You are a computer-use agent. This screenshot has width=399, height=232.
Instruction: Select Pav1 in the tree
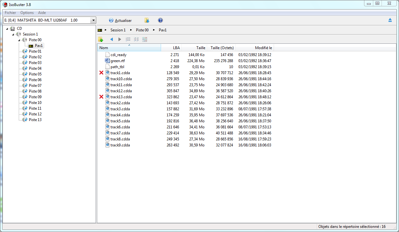coord(39,46)
